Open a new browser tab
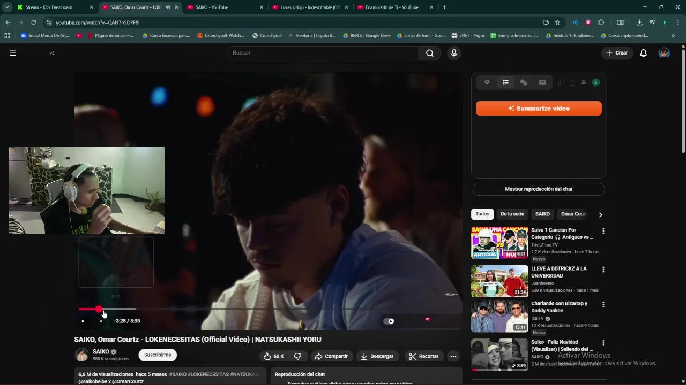The height and width of the screenshot is (385, 686). click(x=444, y=7)
